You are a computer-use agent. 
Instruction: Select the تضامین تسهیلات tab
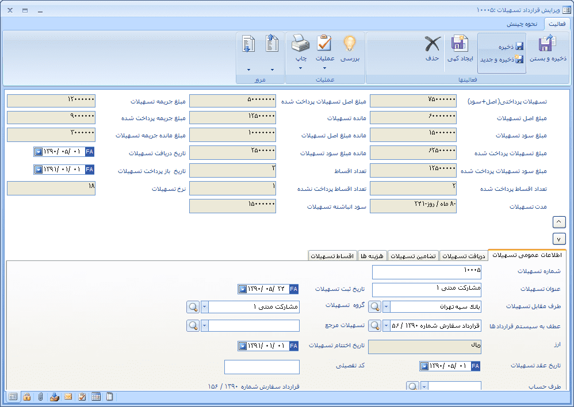(x=413, y=256)
